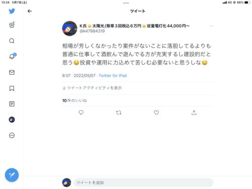Open the Home timeline icon in the sidebar
The width and height of the screenshot is (252, 189).
12,25
